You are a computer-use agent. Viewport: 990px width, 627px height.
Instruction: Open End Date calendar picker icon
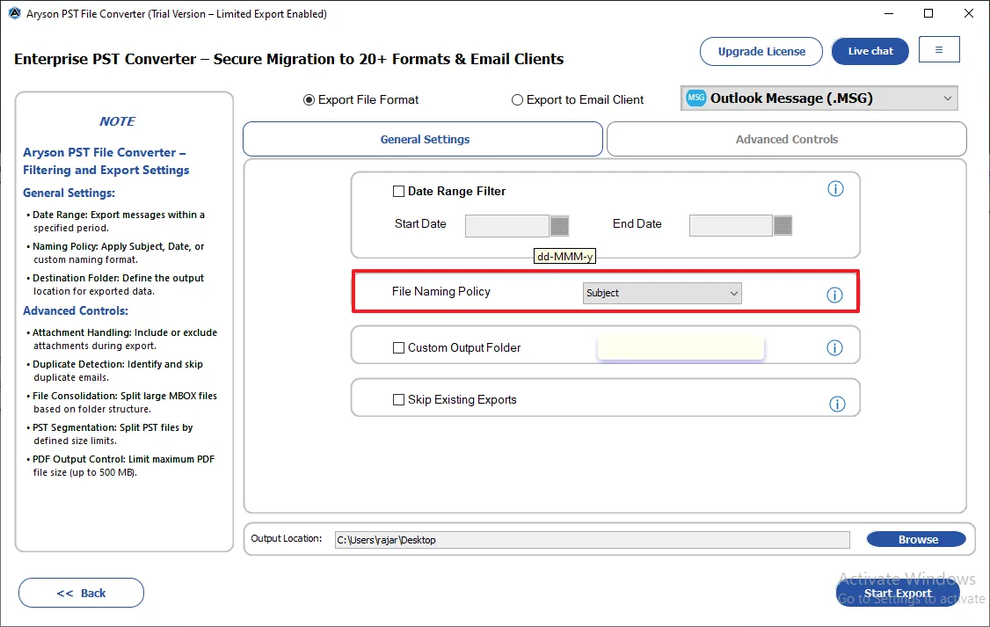click(783, 225)
